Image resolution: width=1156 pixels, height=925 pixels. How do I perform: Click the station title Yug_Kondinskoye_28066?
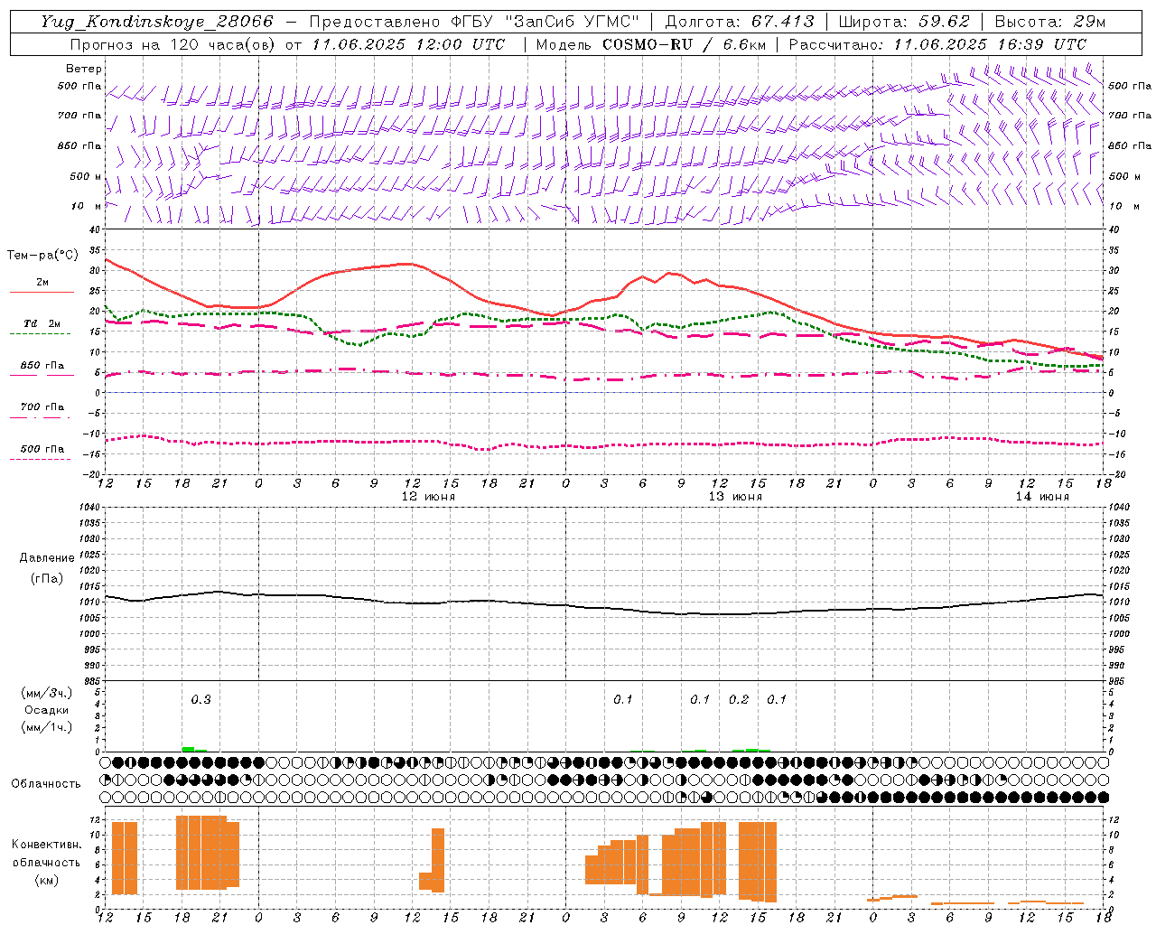pos(157,22)
